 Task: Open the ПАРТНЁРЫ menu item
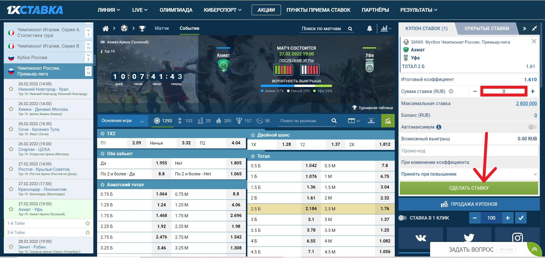375,10
